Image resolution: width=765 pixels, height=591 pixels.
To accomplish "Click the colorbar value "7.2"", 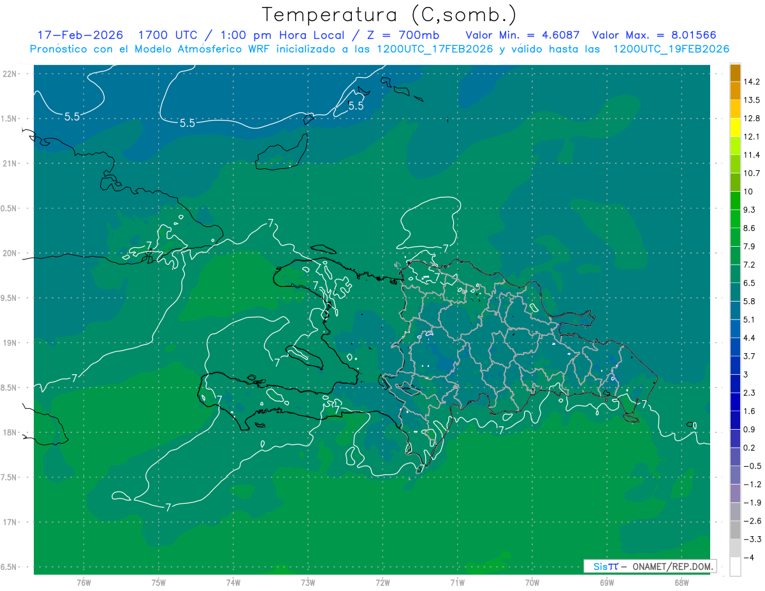I will tap(750, 265).
